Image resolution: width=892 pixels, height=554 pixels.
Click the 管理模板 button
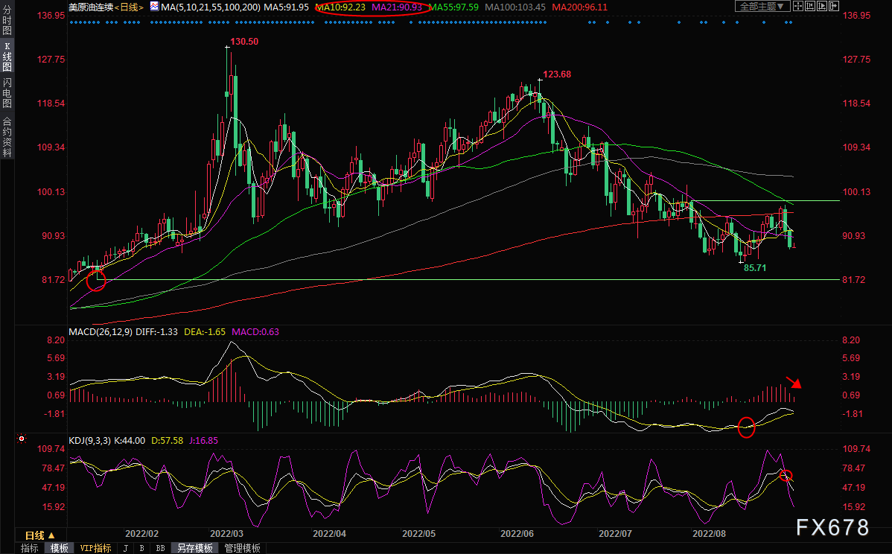(x=242, y=548)
